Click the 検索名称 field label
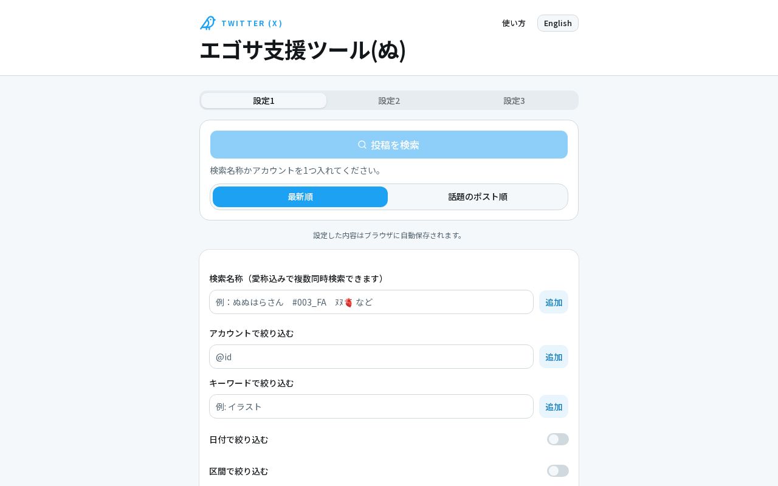The image size is (778, 486). pos(298,278)
